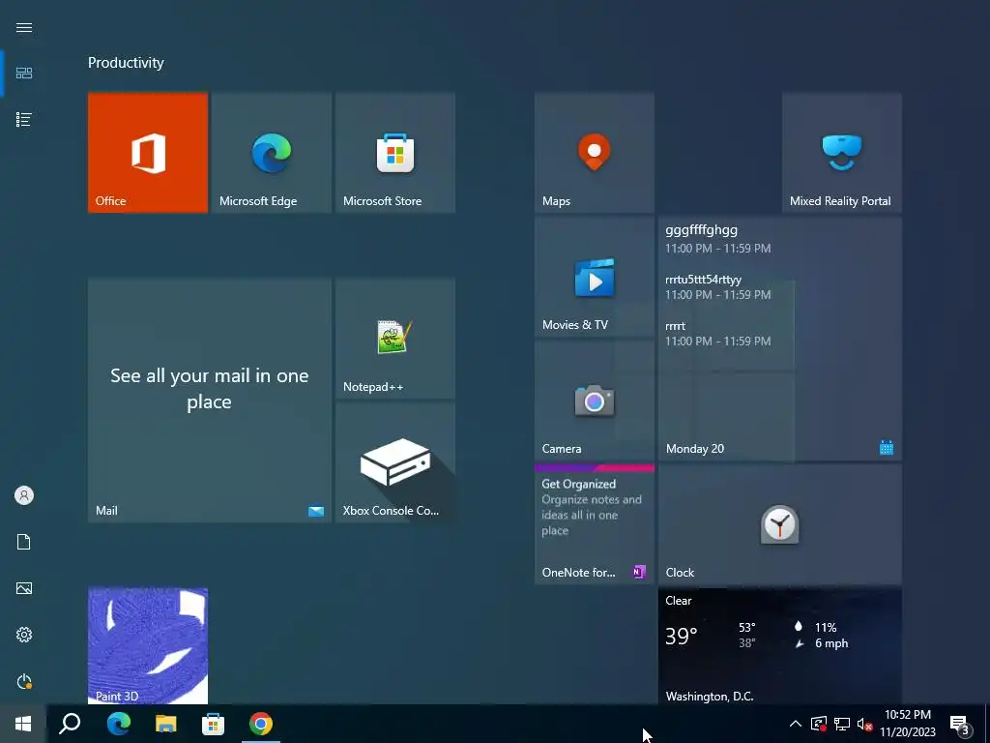
Task: Open Pictures from Start sidebar
Action: click(24, 588)
